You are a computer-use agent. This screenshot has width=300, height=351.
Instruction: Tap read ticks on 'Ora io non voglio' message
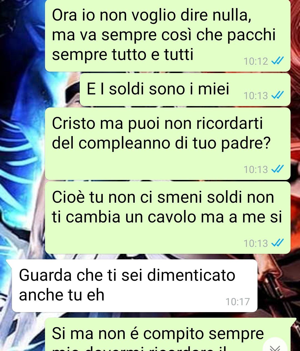click(277, 61)
